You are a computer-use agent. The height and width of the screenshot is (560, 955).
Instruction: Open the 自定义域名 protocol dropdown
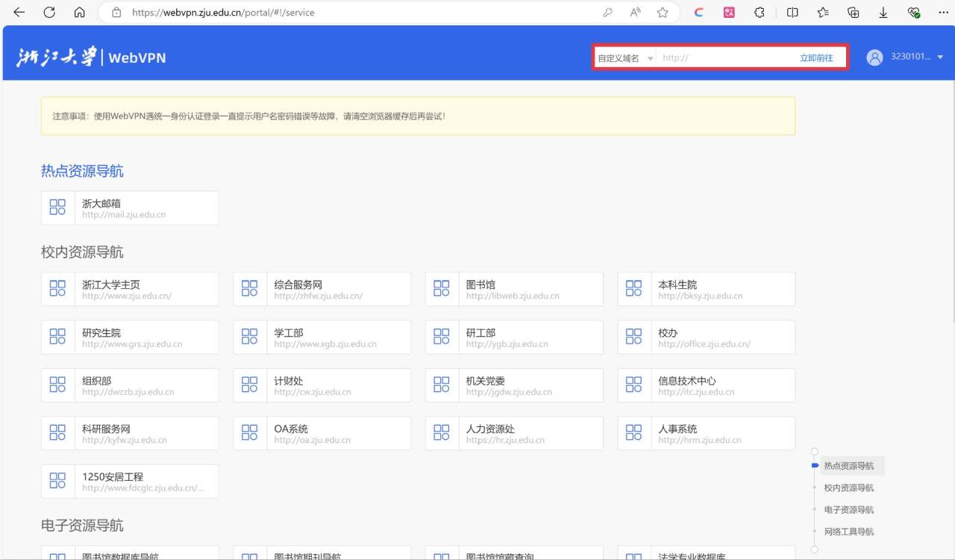click(x=624, y=58)
